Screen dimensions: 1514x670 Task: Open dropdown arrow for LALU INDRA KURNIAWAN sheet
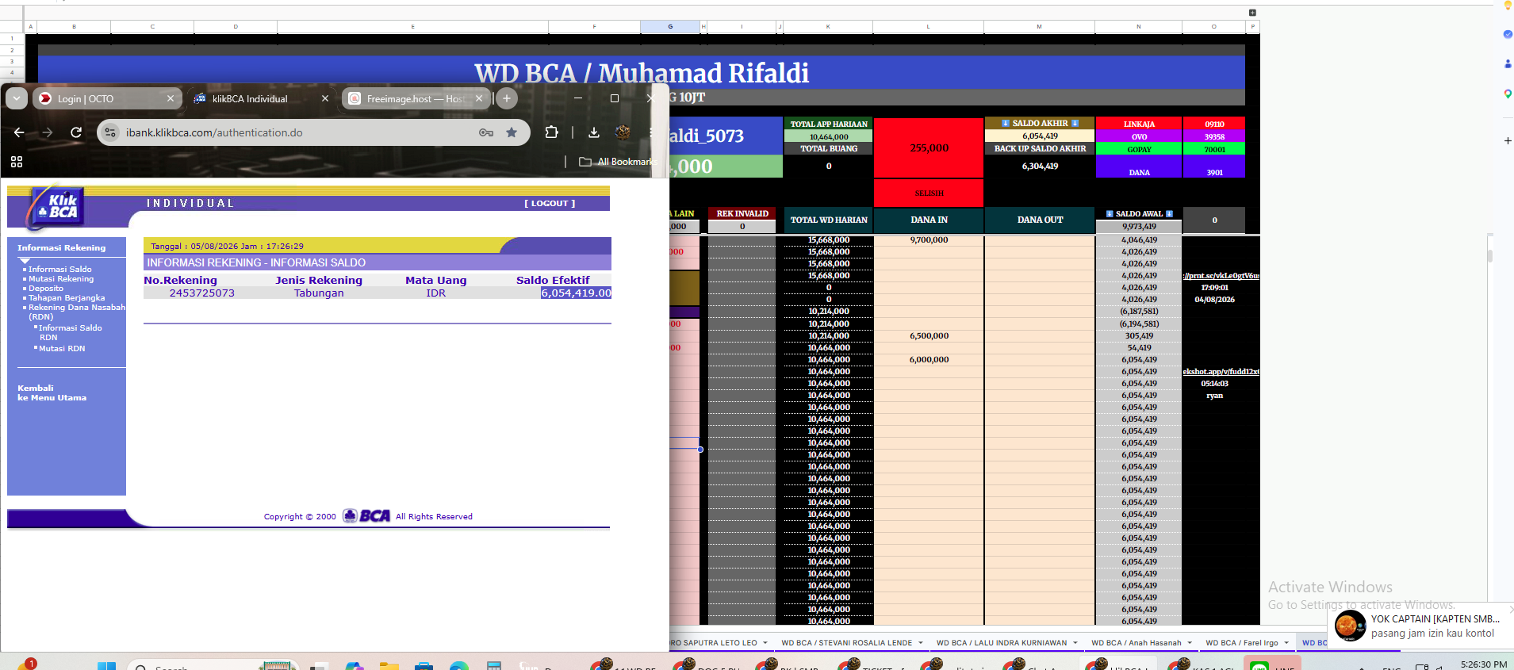pos(1075,643)
